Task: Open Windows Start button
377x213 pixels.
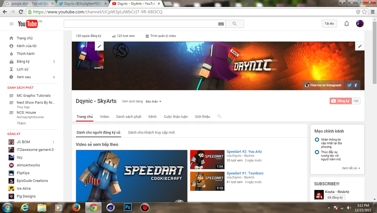Action: 7,207
